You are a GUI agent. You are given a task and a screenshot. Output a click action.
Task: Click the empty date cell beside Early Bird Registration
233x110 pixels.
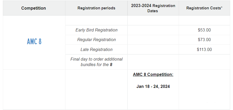tap(153, 30)
